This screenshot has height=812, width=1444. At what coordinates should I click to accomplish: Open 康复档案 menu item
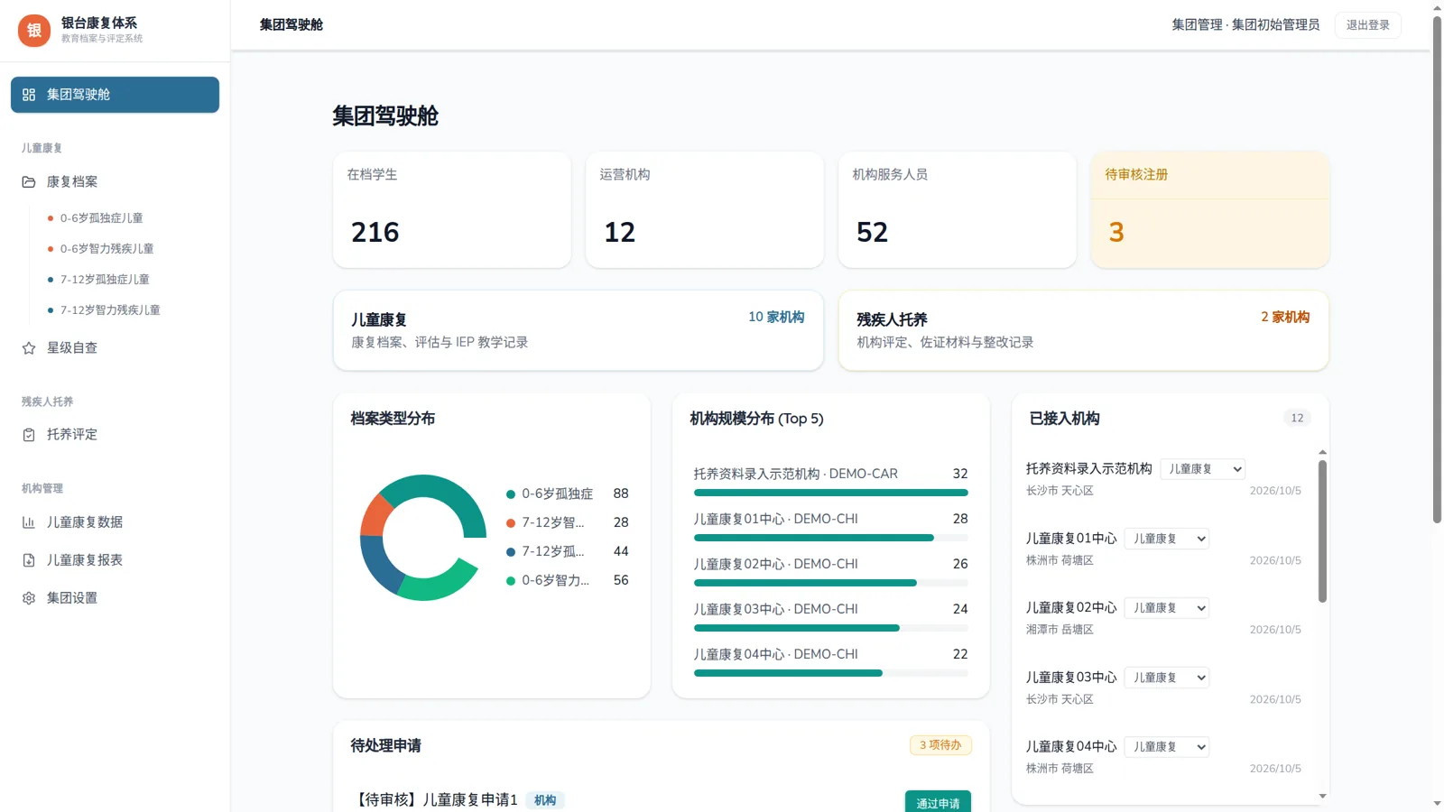pyautogui.click(x=115, y=182)
